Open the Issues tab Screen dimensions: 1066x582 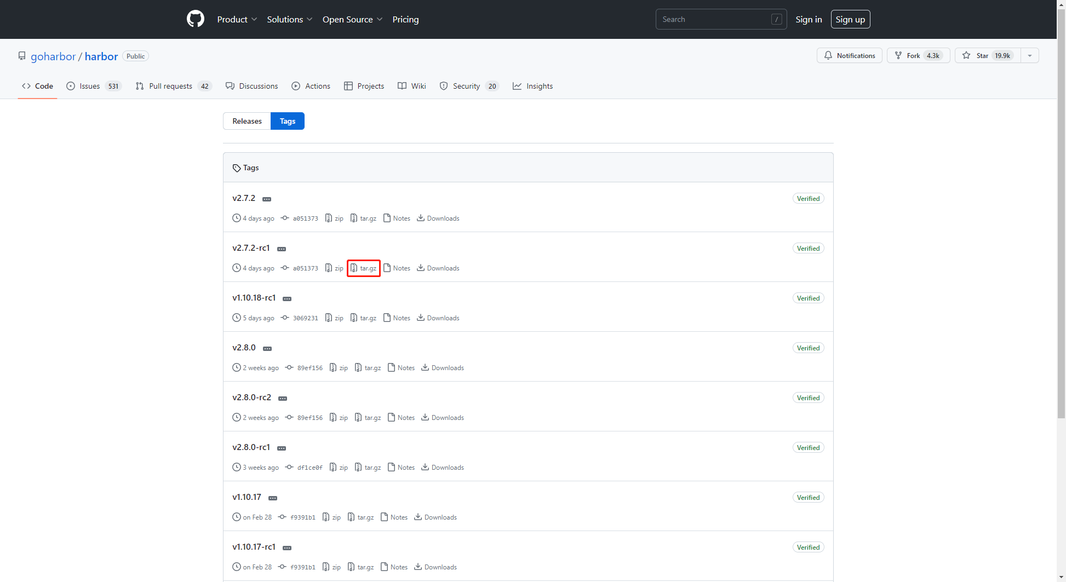(x=94, y=86)
